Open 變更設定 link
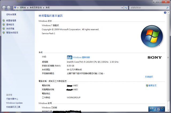171x113 pixels. point(152,85)
